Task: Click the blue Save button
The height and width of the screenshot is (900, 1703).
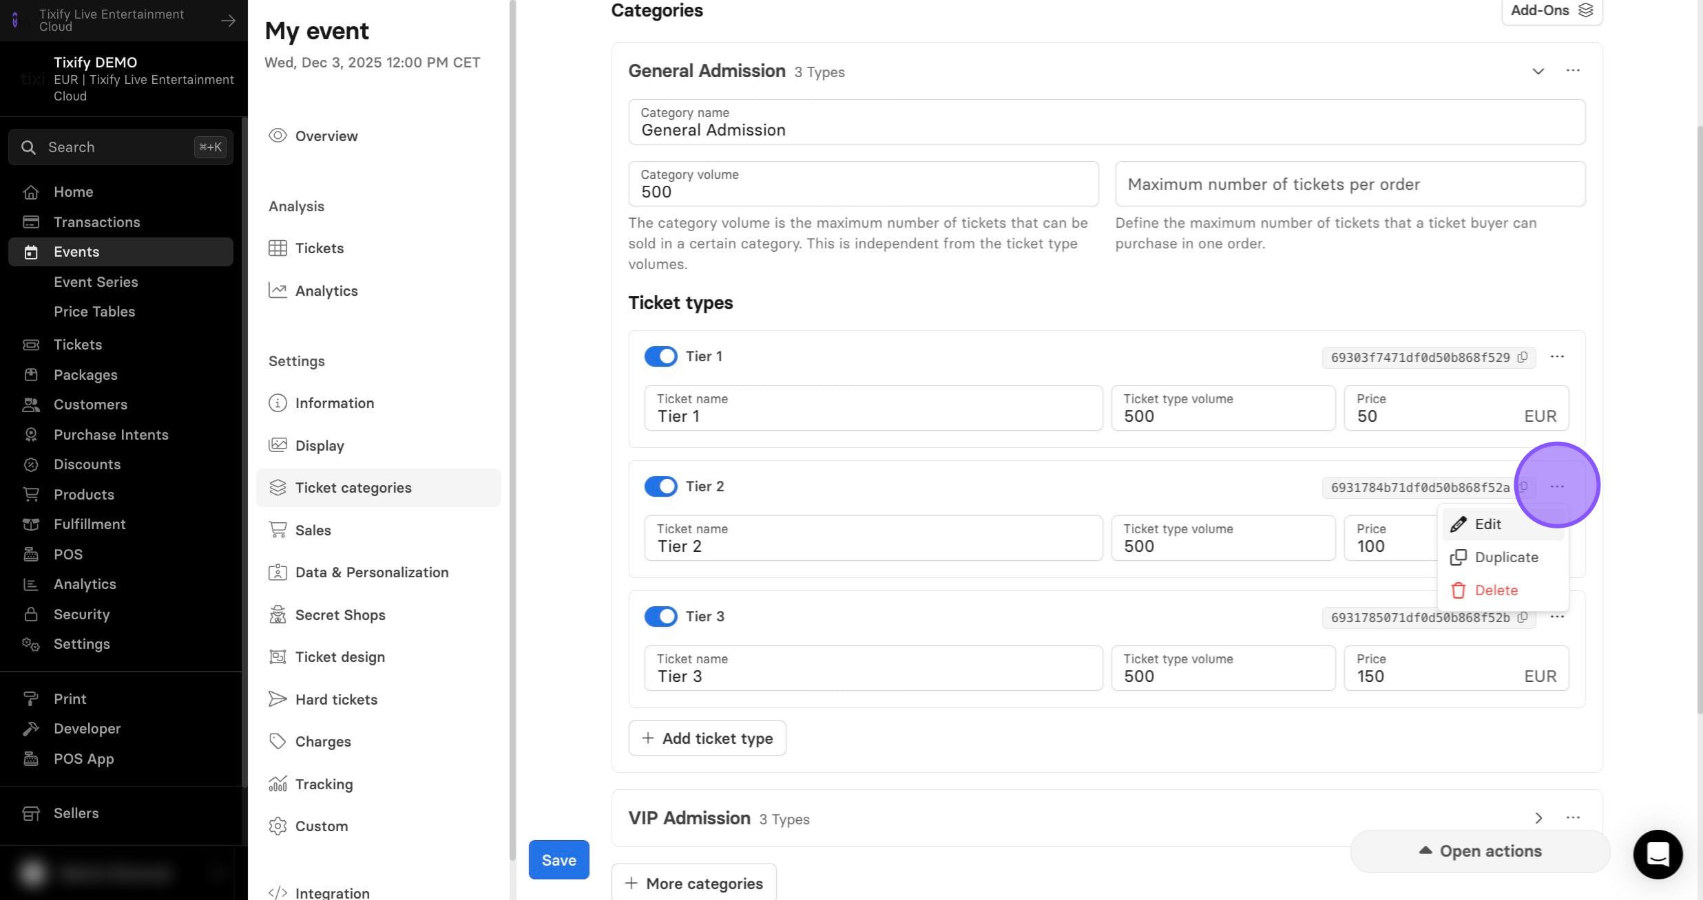Action: coord(558,859)
